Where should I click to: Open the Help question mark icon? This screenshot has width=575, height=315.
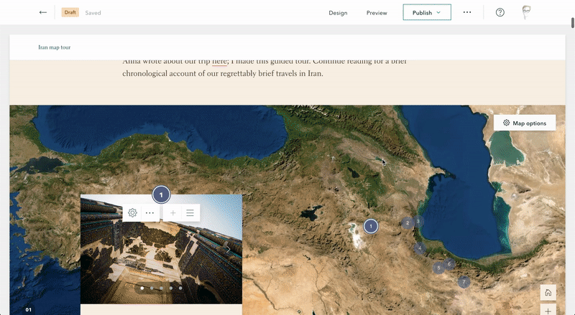pos(500,12)
